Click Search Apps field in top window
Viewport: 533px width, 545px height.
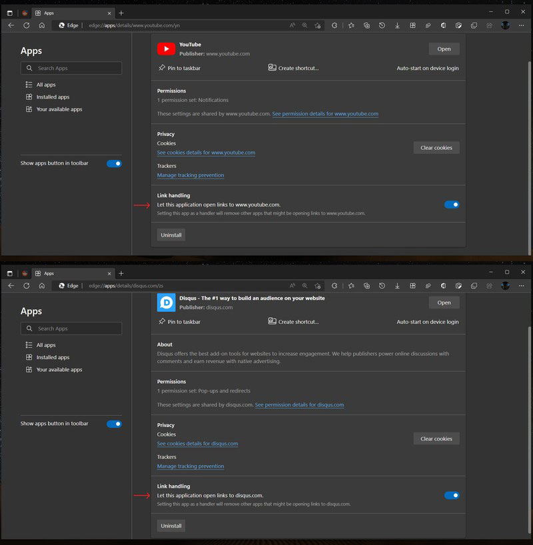tap(71, 68)
